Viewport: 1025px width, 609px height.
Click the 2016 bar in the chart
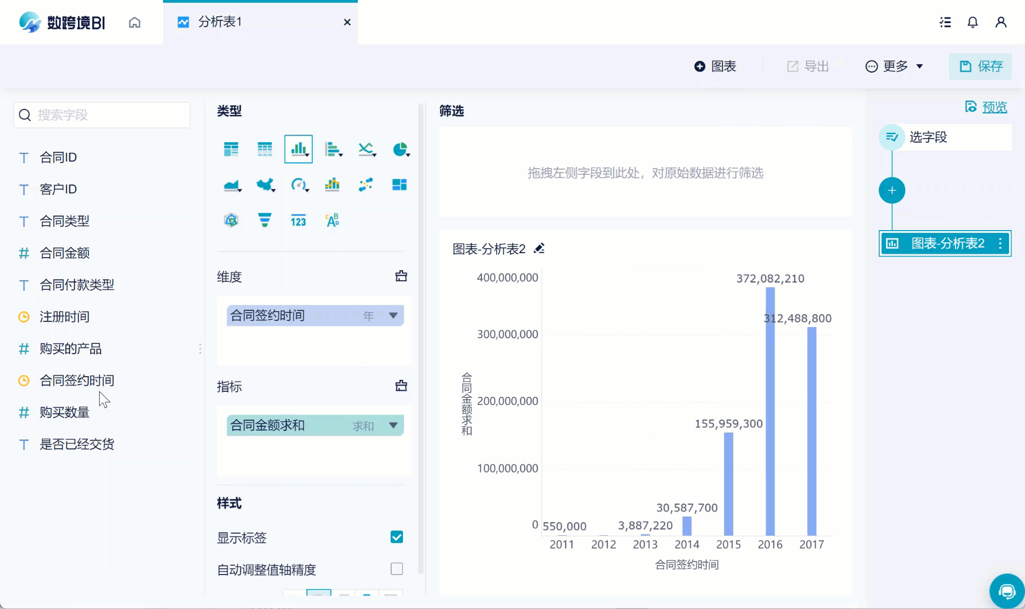770,412
